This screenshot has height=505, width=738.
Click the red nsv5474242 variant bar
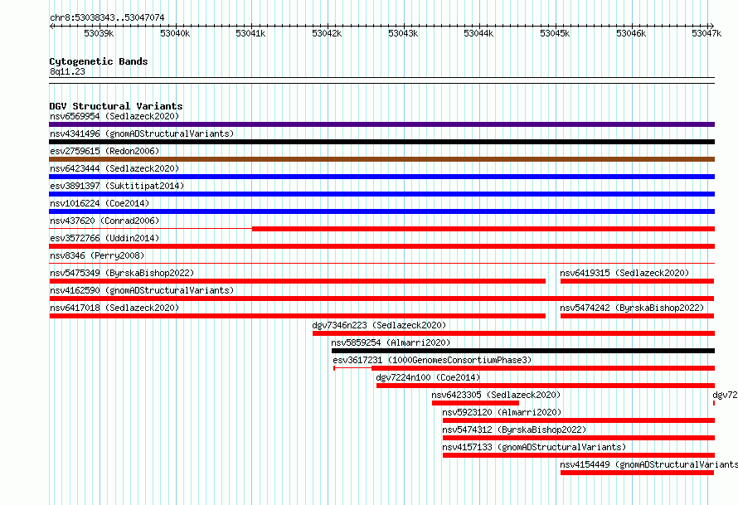pos(638,316)
